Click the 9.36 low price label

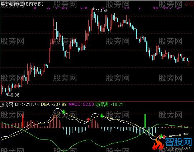coord(15,95)
